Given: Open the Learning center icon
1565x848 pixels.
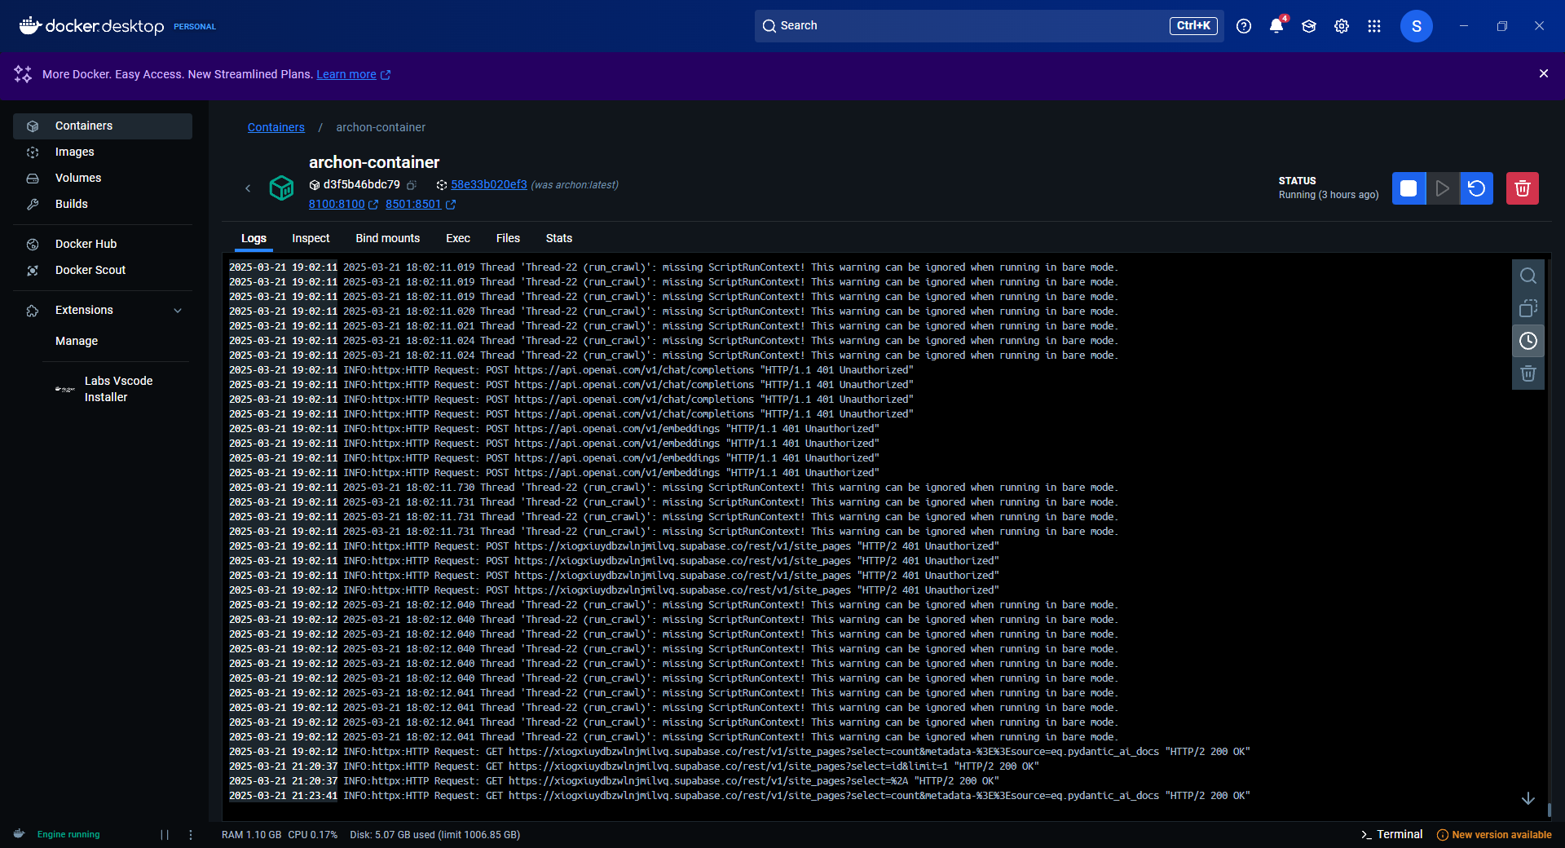Looking at the screenshot, I should [1309, 26].
